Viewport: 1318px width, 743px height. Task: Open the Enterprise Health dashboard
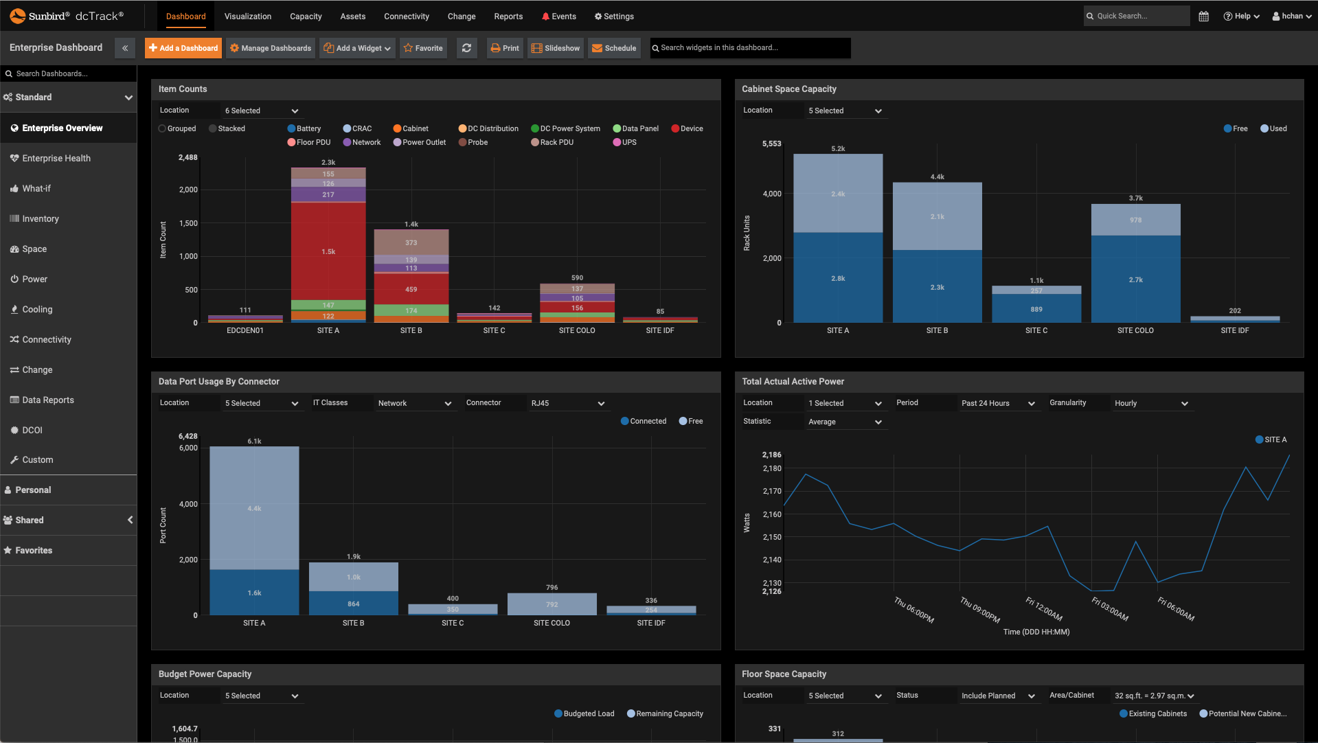pos(56,158)
